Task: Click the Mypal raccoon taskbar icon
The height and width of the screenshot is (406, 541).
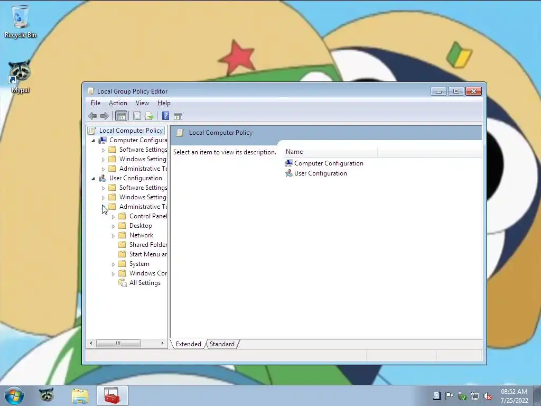Action: [x=46, y=395]
